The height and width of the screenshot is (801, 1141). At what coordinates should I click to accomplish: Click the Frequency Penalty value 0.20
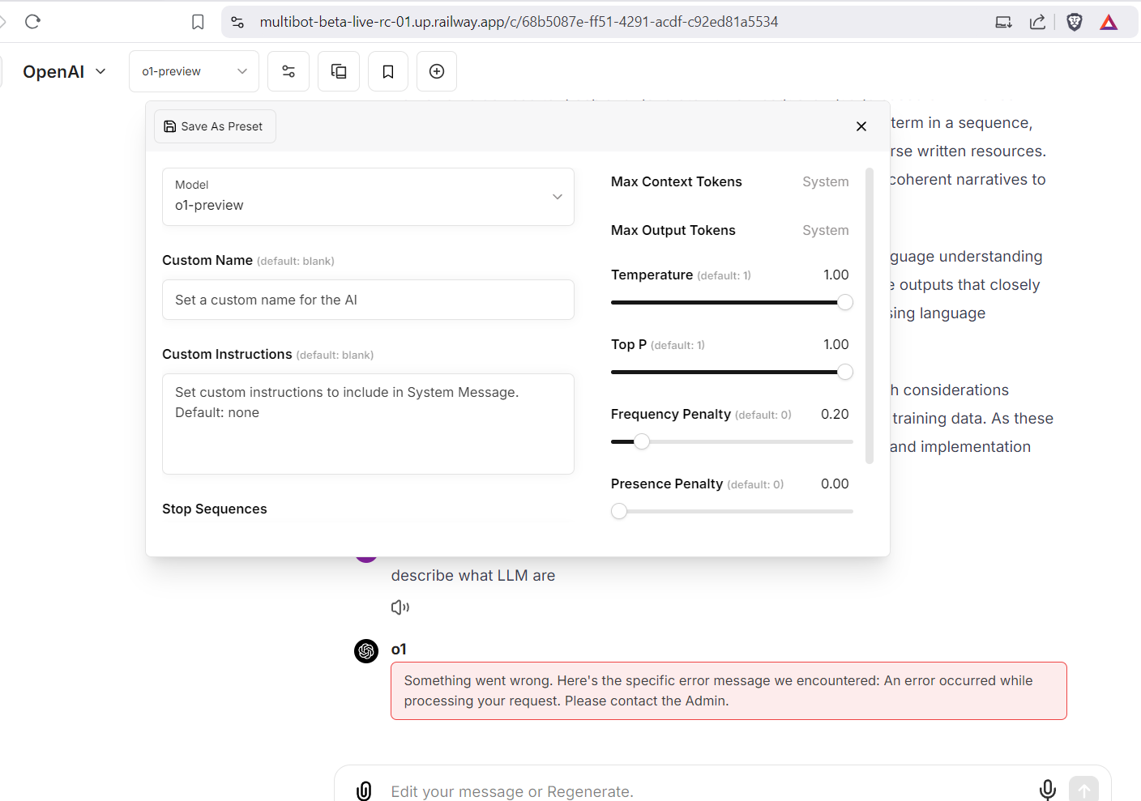click(x=835, y=414)
